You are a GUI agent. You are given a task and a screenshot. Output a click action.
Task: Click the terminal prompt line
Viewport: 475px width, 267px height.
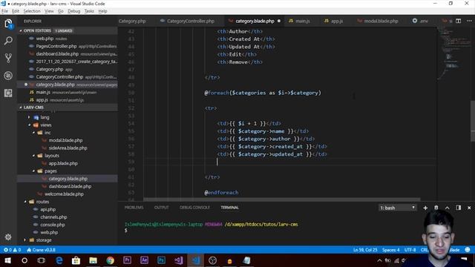[x=125, y=231]
